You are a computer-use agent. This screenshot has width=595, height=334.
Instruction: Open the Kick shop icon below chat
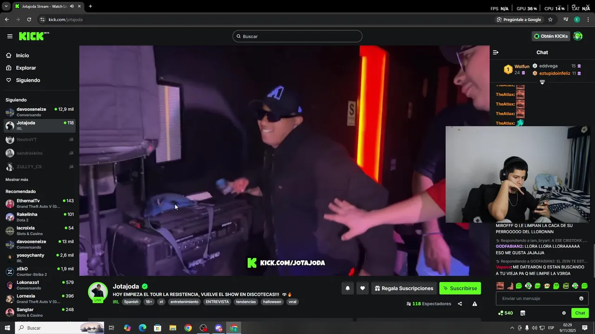coord(522,313)
